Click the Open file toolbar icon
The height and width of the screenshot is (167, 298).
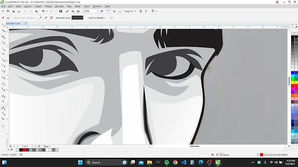(x=8, y=11)
